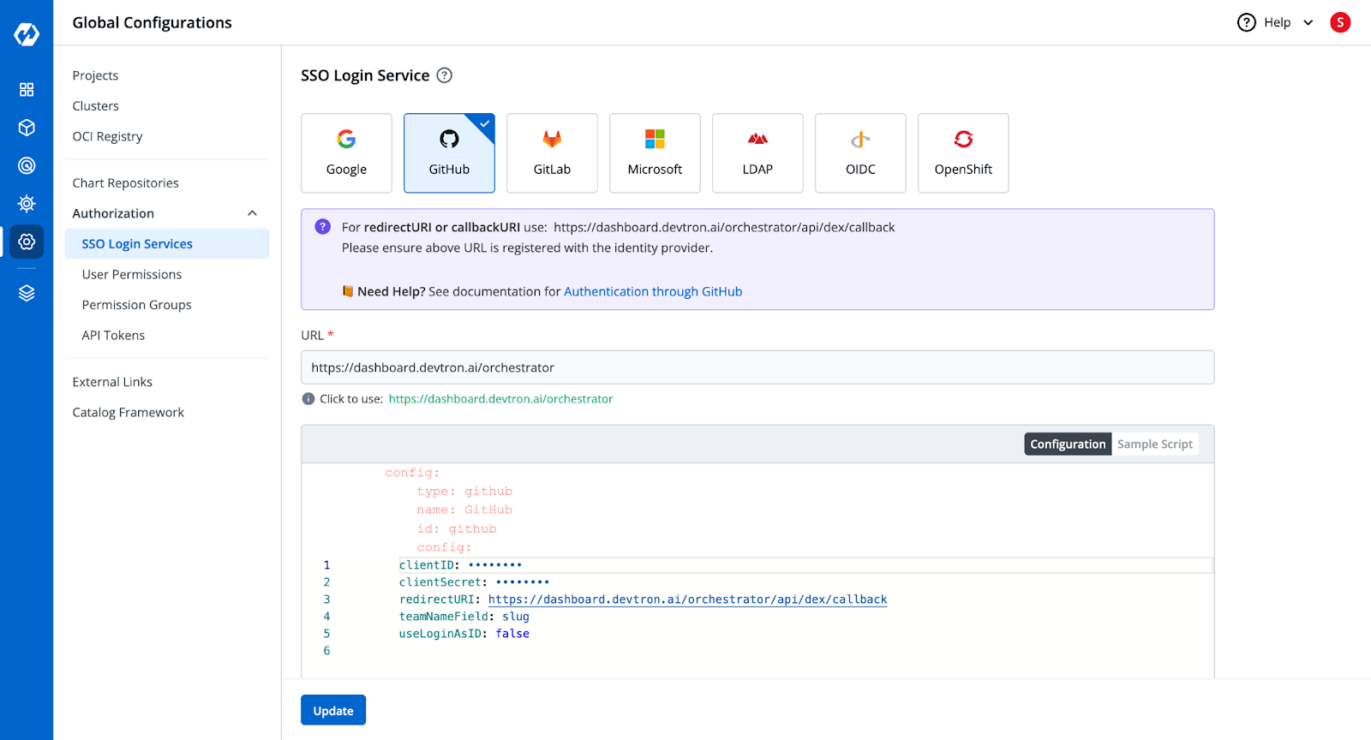Image resolution: width=1371 pixels, height=740 pixels.
Task: Select the Microsoft SSO provider
Action: [x=655, y=153]
